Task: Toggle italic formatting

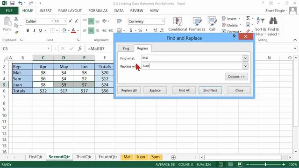Action: point(34,30)
